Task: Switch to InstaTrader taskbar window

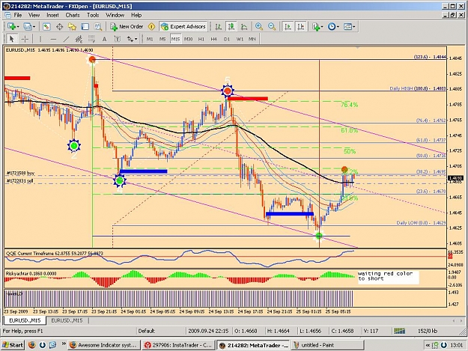Action: coord(178,345)
